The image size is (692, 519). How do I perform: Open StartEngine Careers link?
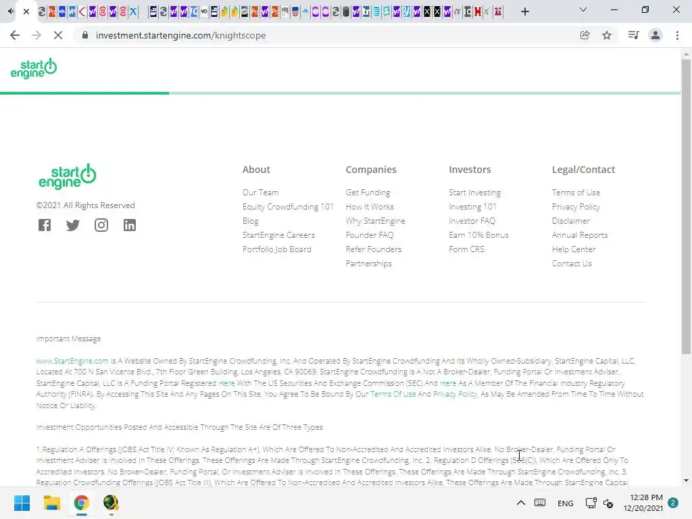pyautogui.click(x=278, y=234)
